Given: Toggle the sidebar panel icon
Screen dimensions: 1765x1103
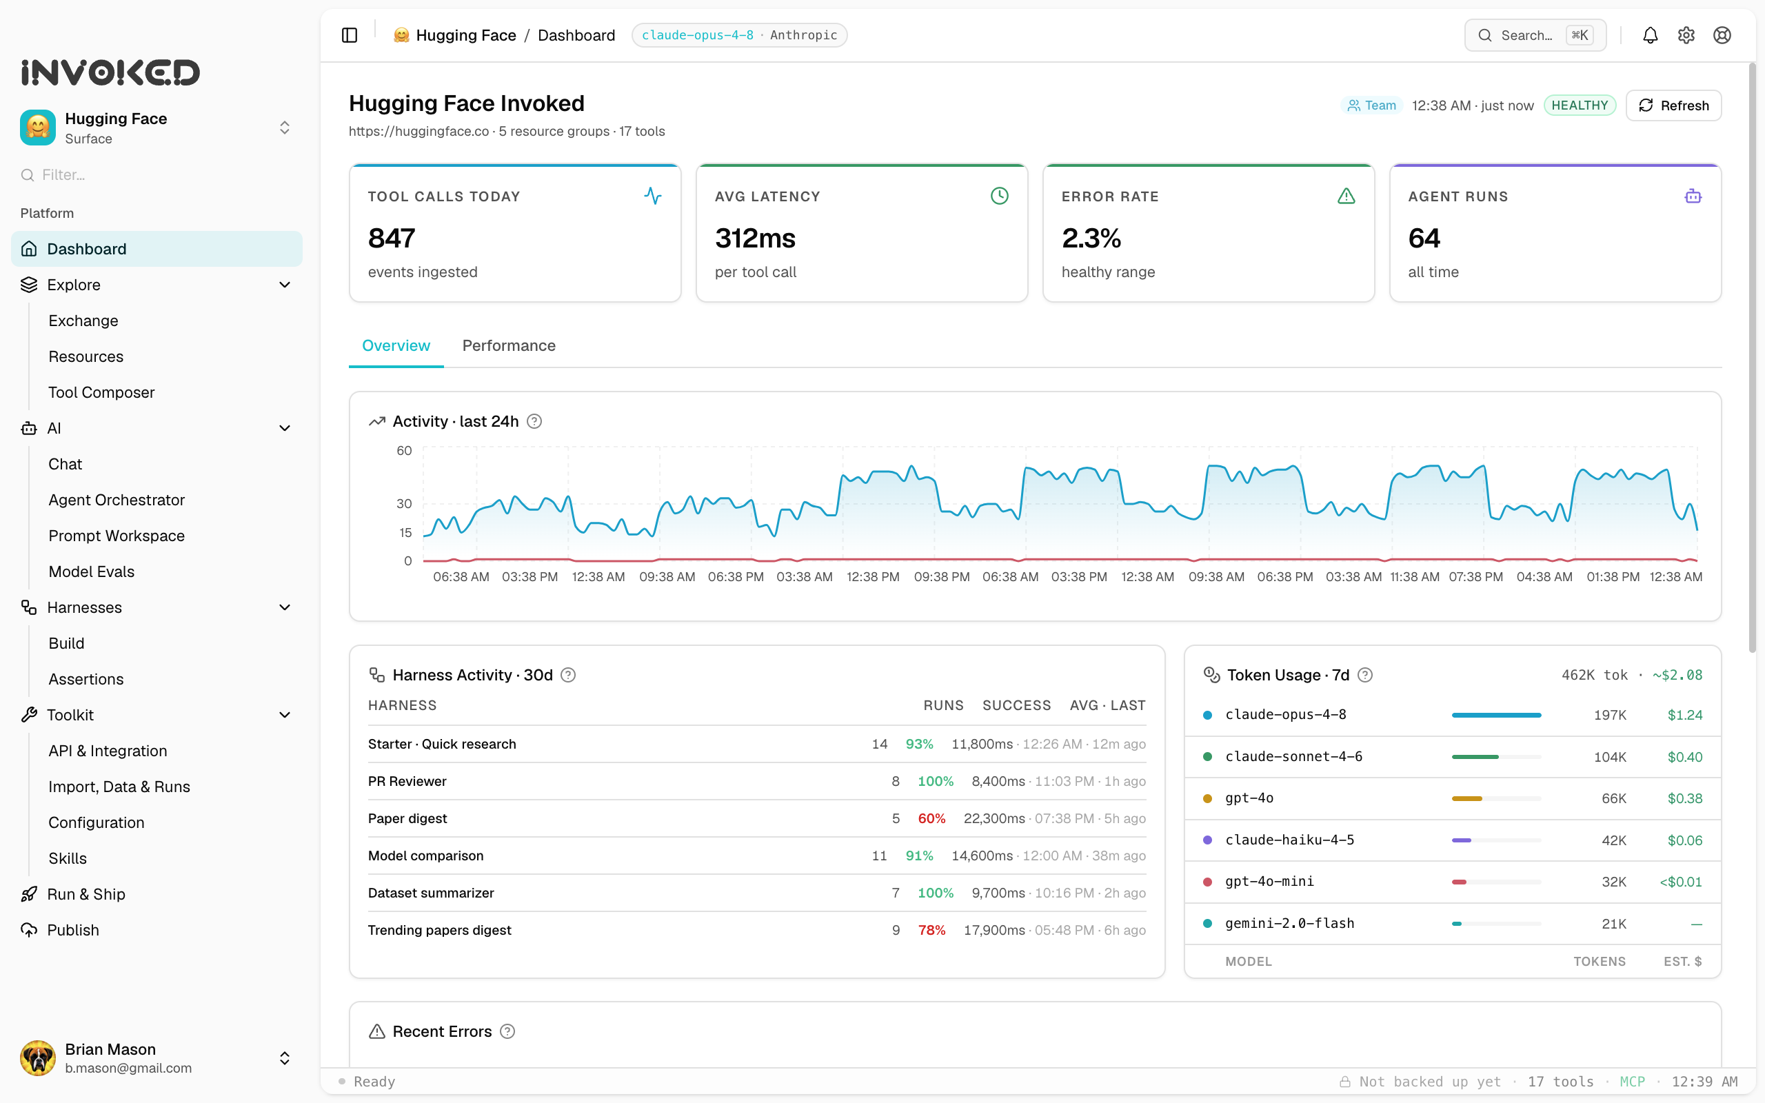Looking at the screenshot, I should [x=350, y=35].
